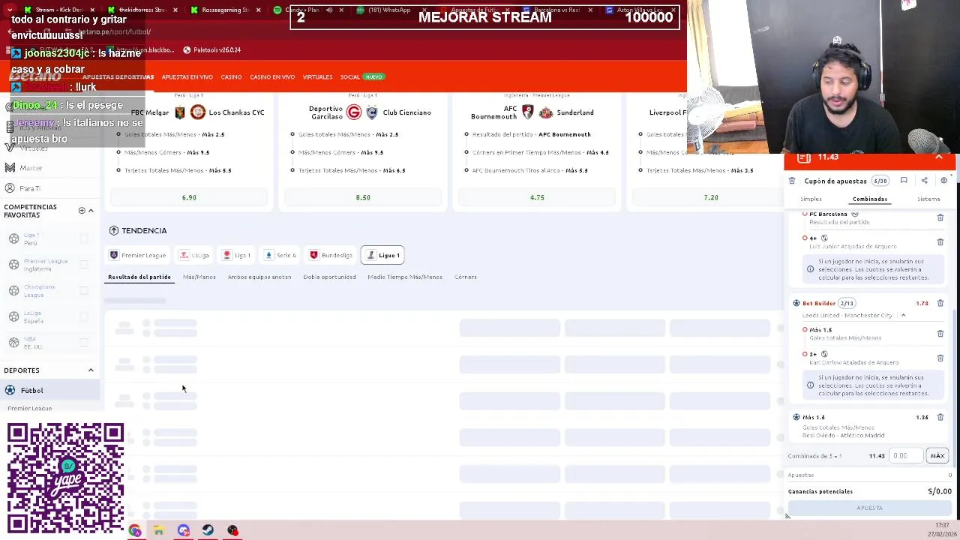
Task: Select Serie A trend filter
Action: click(x=281, y=255)
